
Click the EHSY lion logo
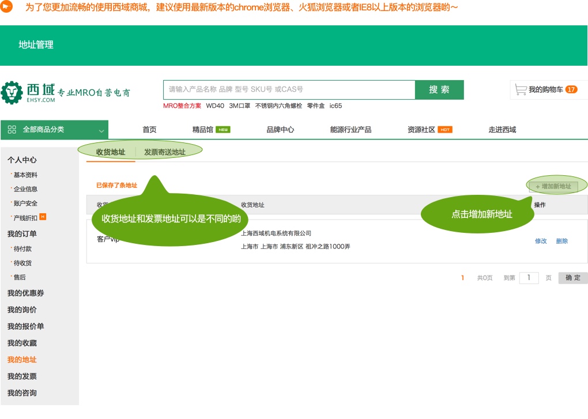(x=12, y=93)
